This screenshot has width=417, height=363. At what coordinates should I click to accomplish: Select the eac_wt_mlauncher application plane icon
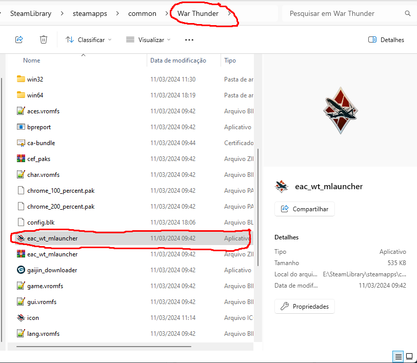pos(21,238)
